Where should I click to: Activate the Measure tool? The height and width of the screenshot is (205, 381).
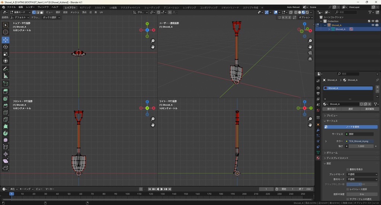(6, 76)
